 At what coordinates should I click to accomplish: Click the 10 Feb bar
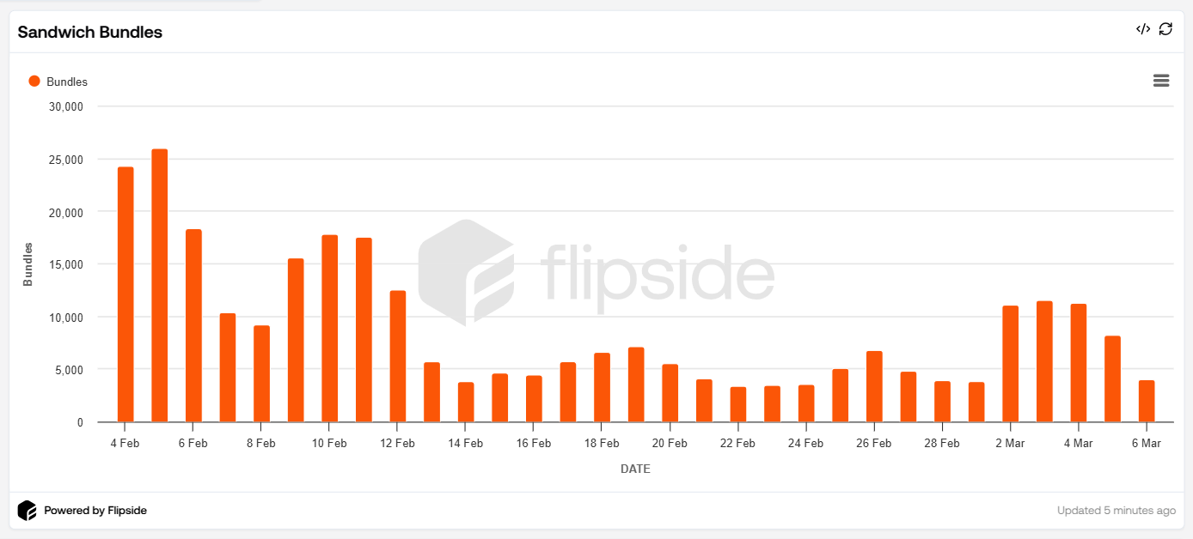(x=329, y=328)
